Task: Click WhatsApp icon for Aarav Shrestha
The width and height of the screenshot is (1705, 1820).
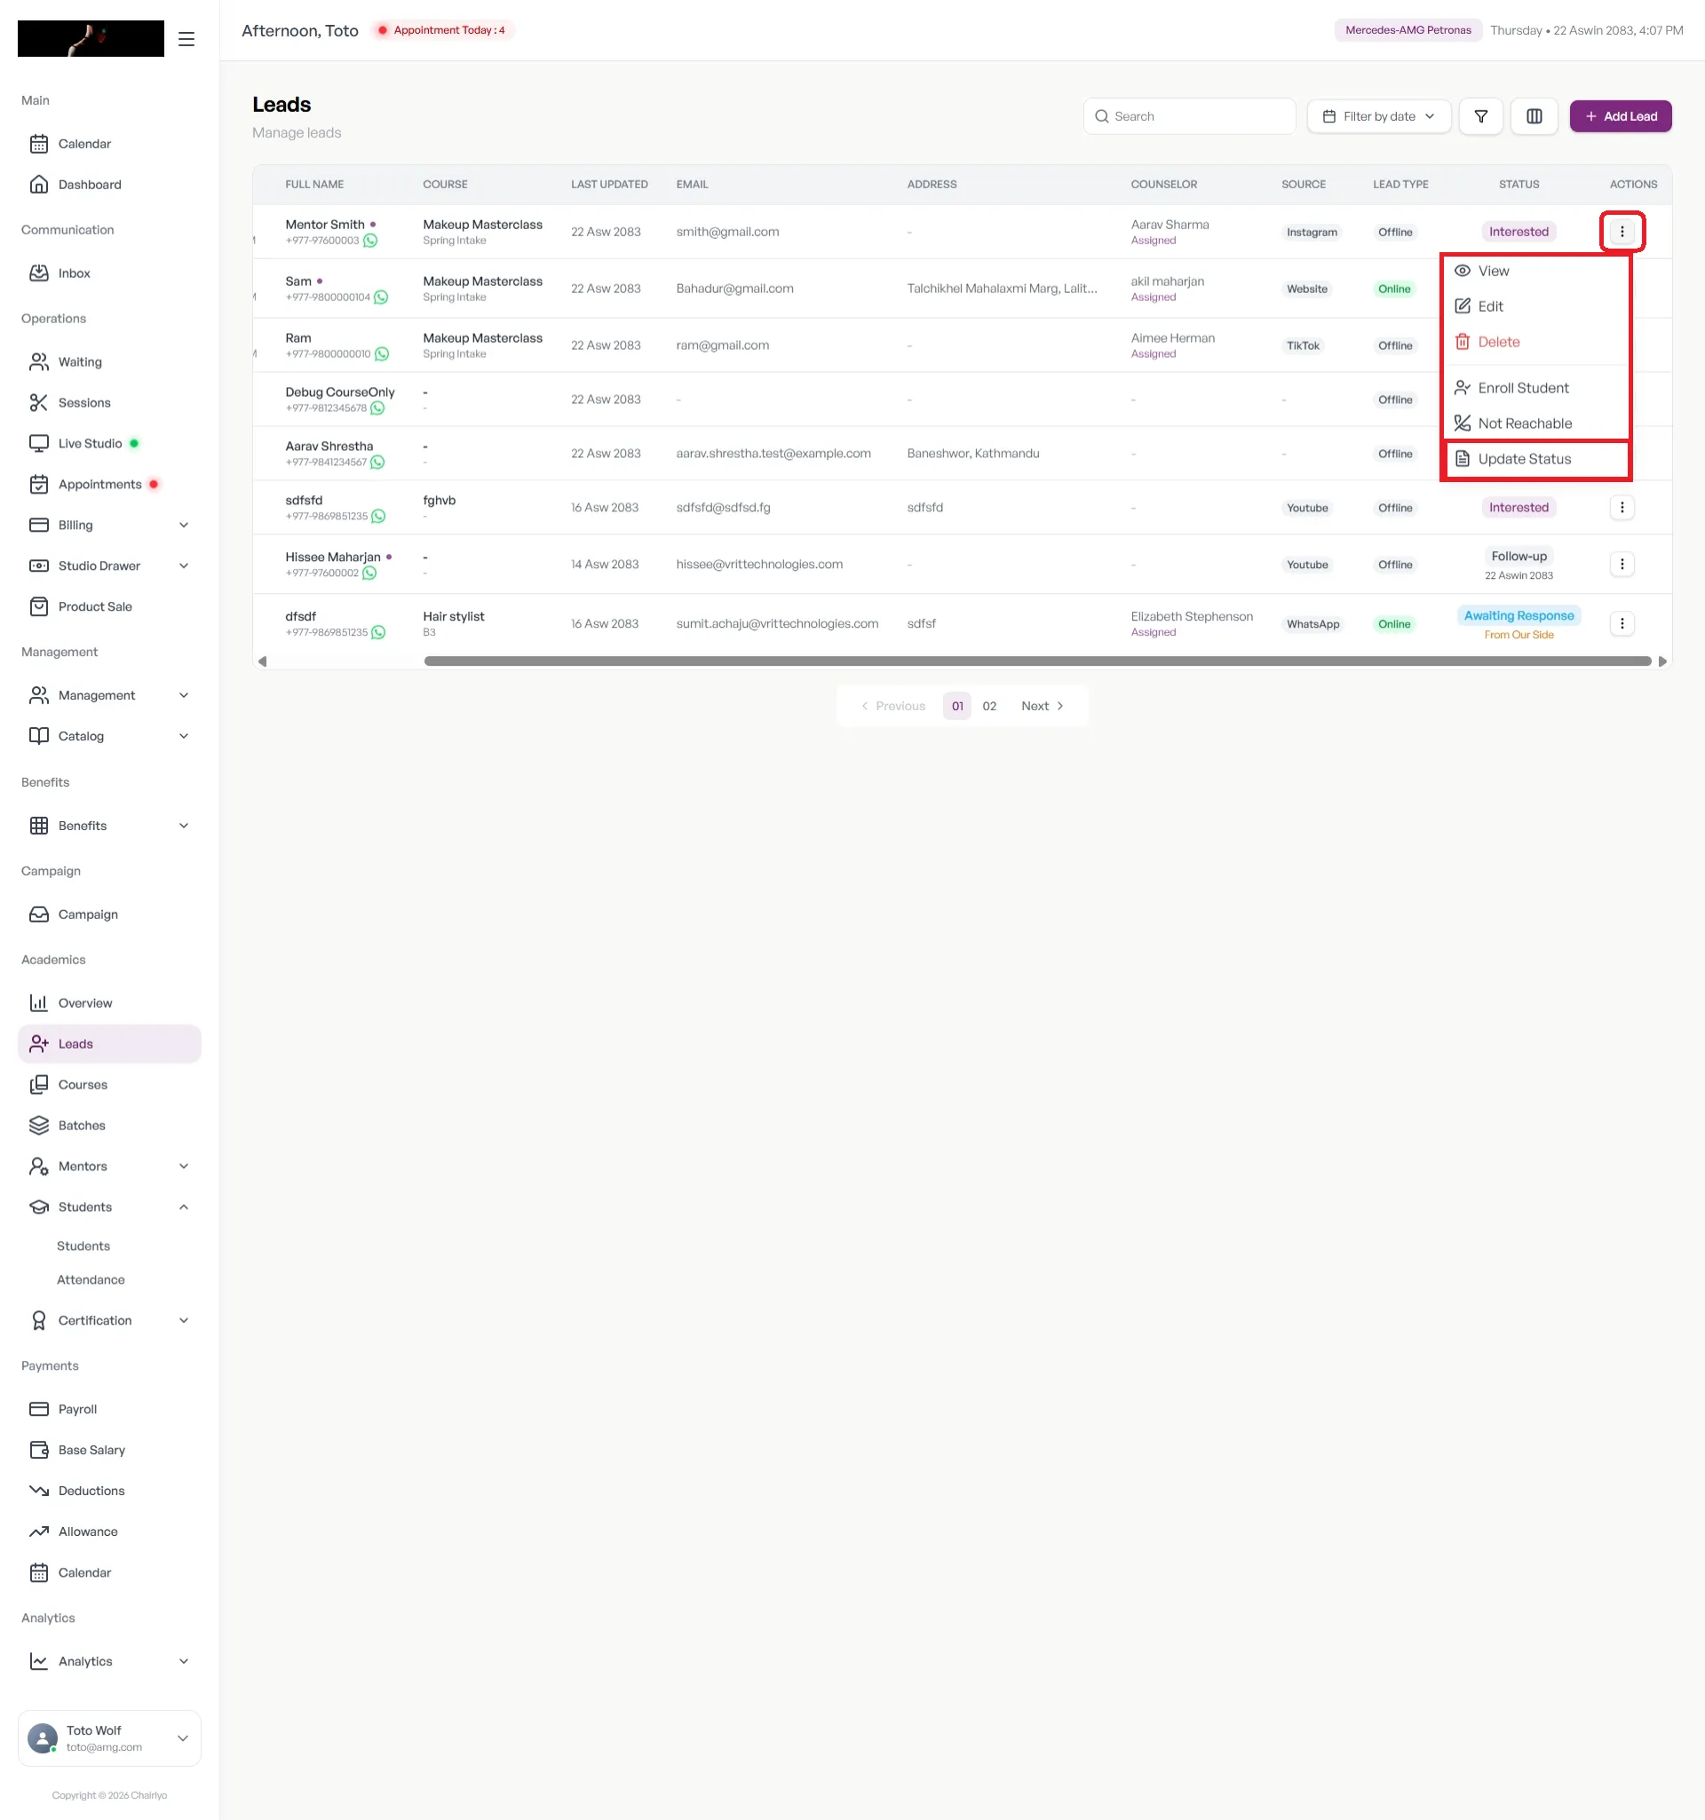Action: 377,463
